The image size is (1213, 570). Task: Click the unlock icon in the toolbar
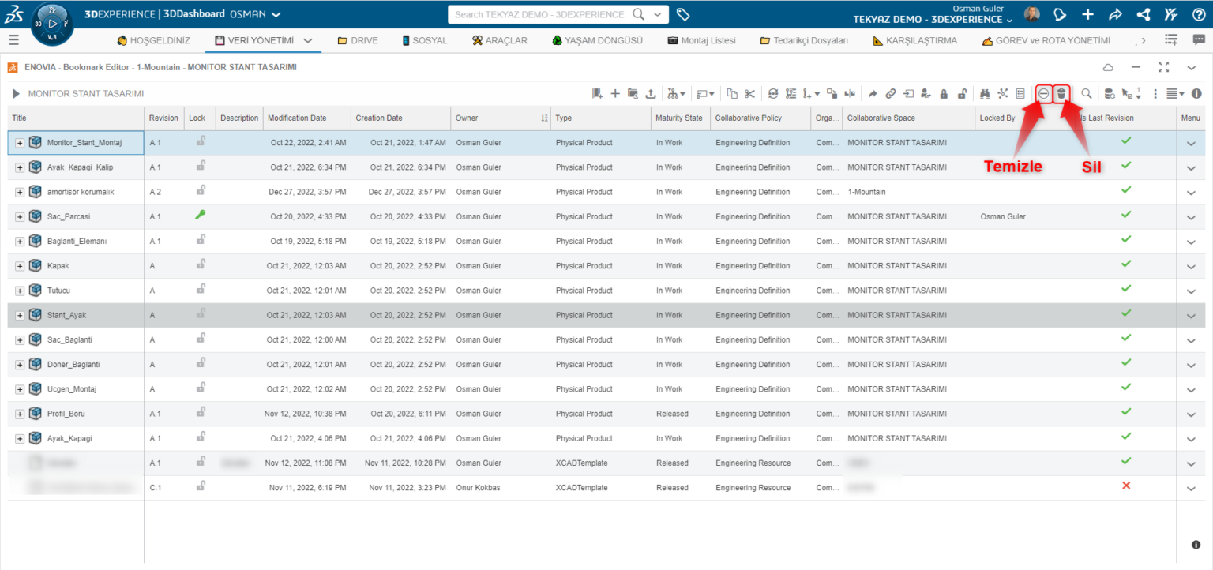(x=960, y=93)
